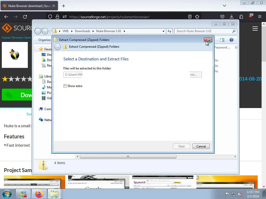Click the Firefox site permissions icon
The height and width of the screenshot is (199, 266).
click(x=65, y=17)
